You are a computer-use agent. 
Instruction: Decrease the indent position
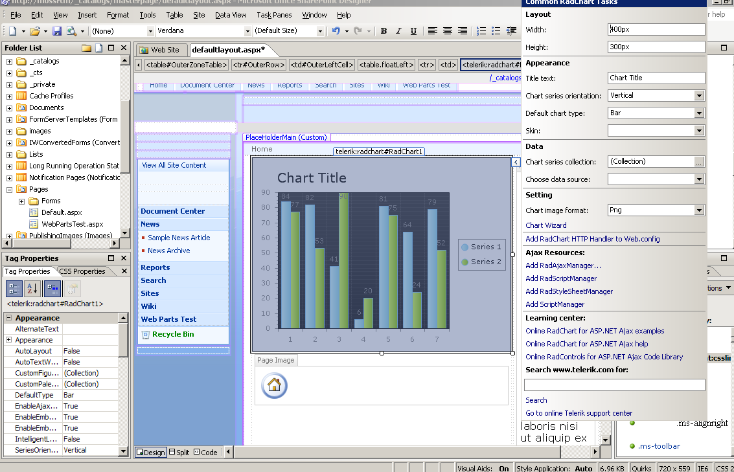click(511, 31)
